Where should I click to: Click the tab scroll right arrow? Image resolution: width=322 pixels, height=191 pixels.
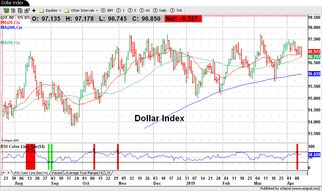pos(9,173)
